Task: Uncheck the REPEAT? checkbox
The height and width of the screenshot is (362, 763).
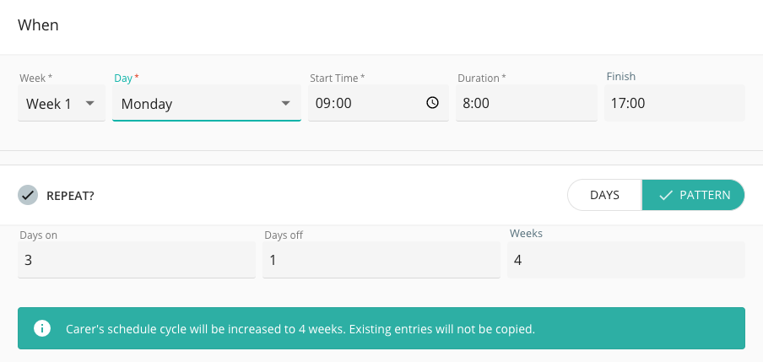Action: coord(28,195)
